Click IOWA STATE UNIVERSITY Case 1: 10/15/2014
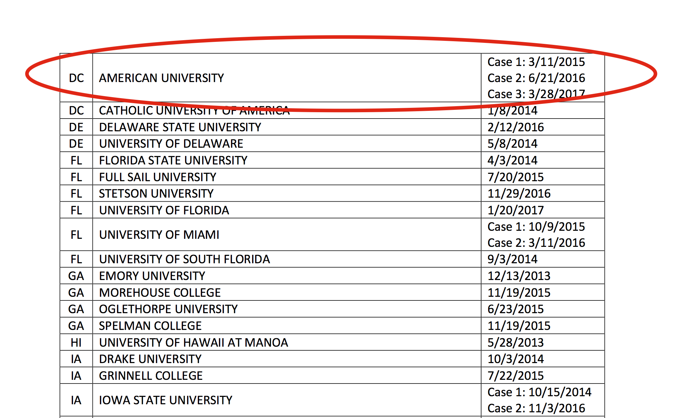Screen dimensions: 696x418 point(539,392)
